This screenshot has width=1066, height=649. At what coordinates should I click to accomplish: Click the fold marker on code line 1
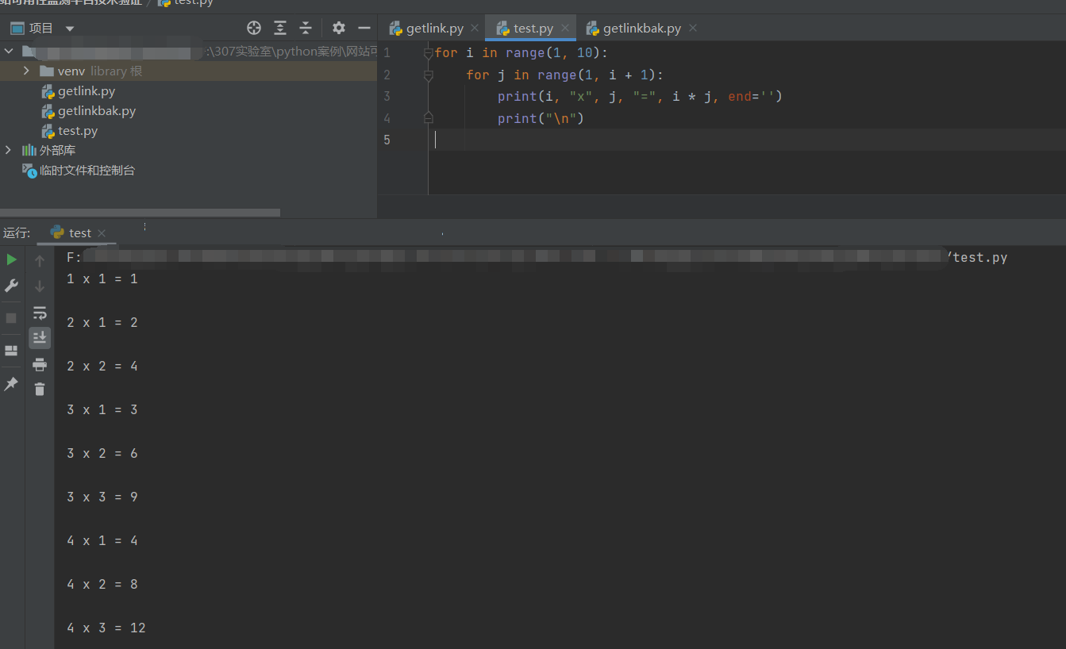pos(429,53)
